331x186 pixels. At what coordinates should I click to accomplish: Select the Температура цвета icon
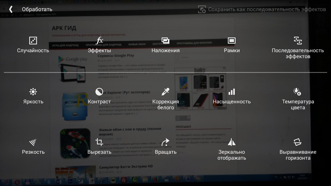297,92
